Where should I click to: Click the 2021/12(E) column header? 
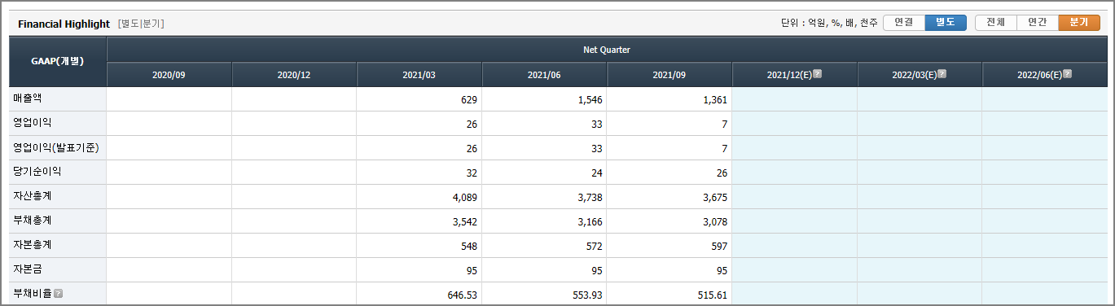pos(794,75)
